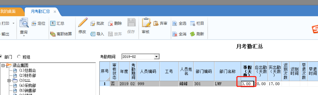
Task: Click the 定位 locate button
Action: point(38,23)
